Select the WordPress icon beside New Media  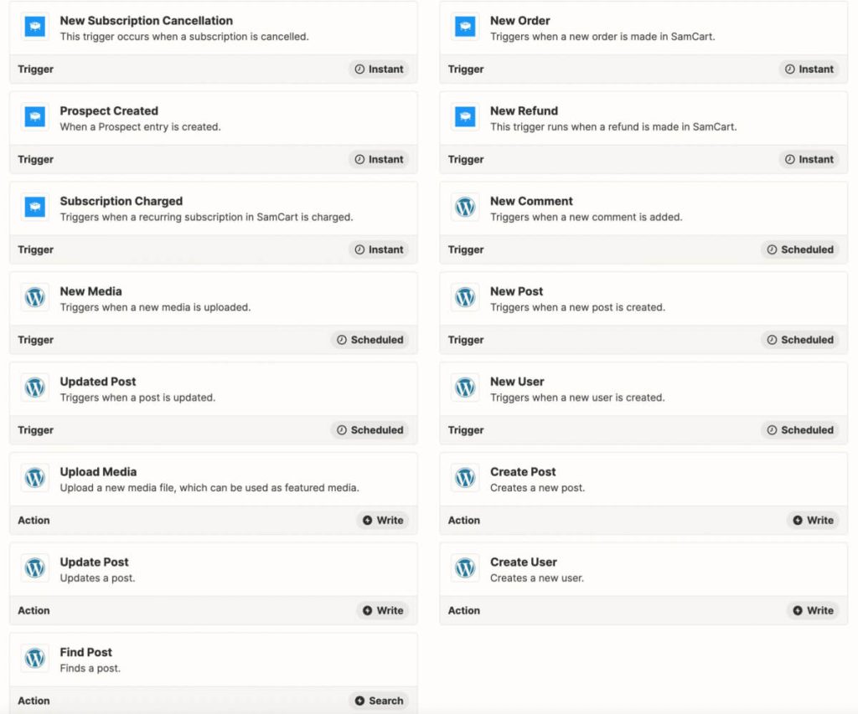point(34,297)
